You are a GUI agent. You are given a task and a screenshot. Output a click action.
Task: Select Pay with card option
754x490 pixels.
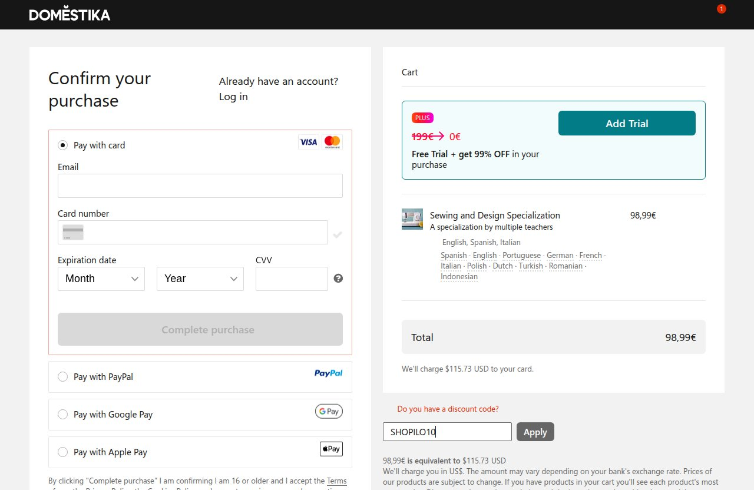(x=63, y=145)
